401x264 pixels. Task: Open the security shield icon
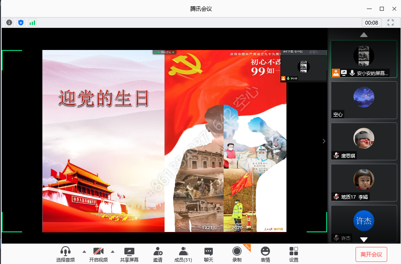[20, 22]
